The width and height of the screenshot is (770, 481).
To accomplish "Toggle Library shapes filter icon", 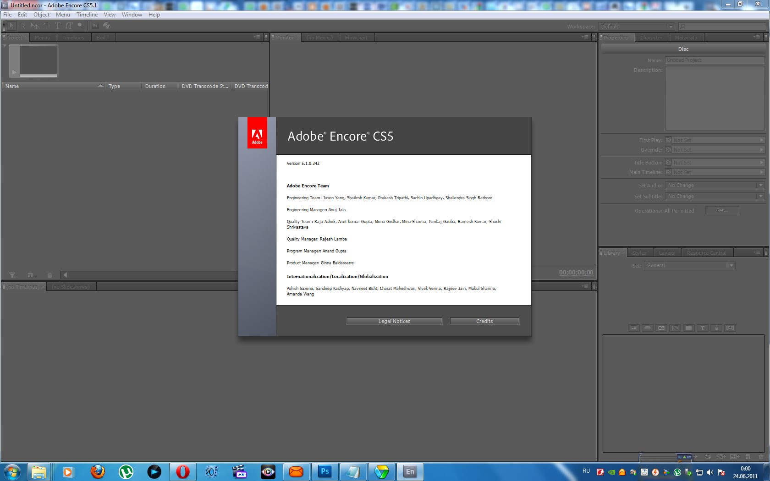I will pos(716,328).
